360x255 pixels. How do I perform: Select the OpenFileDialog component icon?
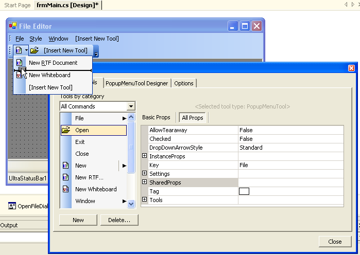(12, 206)
